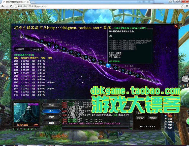Click the 我要建议 button
The width and height of the screenshot is (189, 146).
[153, 118]
